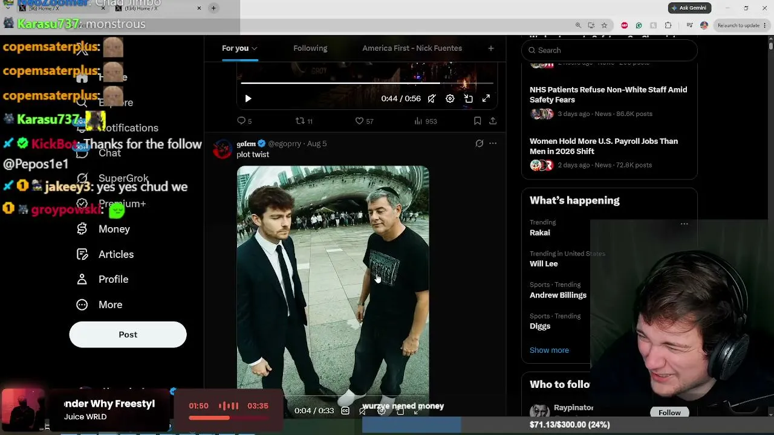The height and width of the screenshot is (435, 774).
Task: Open the Raypinator suggested profile
Action: (573, 408)
